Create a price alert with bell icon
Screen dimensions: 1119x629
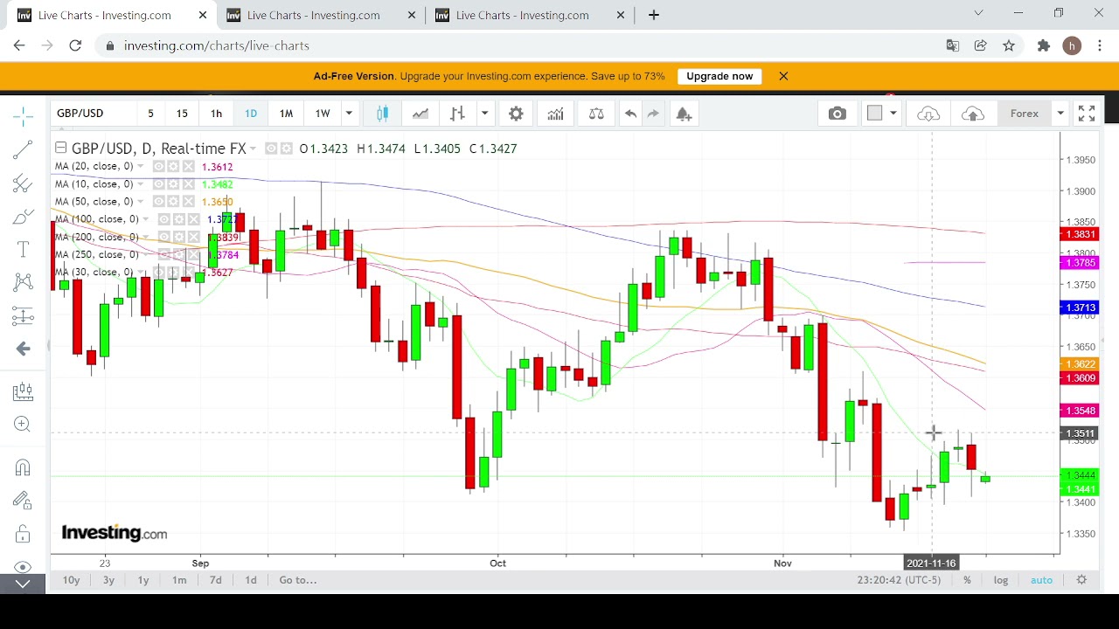684,114
